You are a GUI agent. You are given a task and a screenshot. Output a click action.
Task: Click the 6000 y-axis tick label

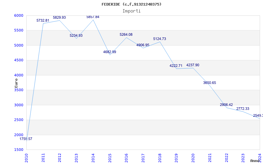coord(19,15)
